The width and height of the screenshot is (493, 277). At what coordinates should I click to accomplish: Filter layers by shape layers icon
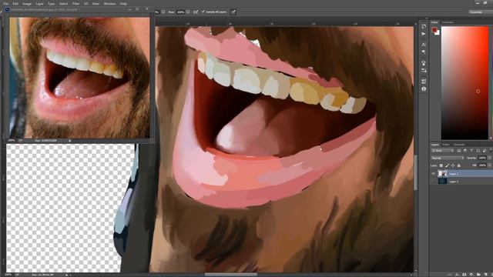[478, 151]
